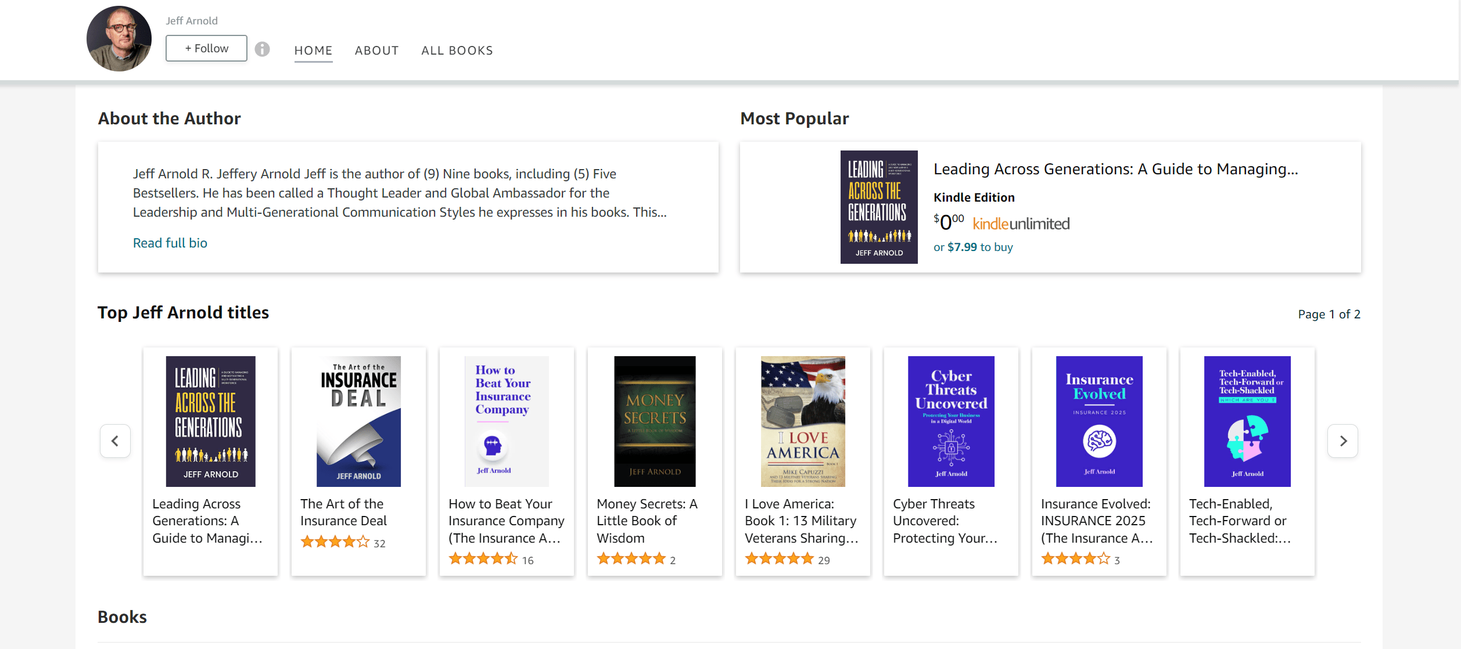This screenshot has height=649, width=1461.
Task: Expand the Read full bio link
Action: pos(170,243)
